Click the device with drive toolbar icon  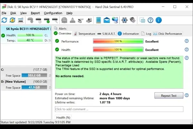click(89, 20)
